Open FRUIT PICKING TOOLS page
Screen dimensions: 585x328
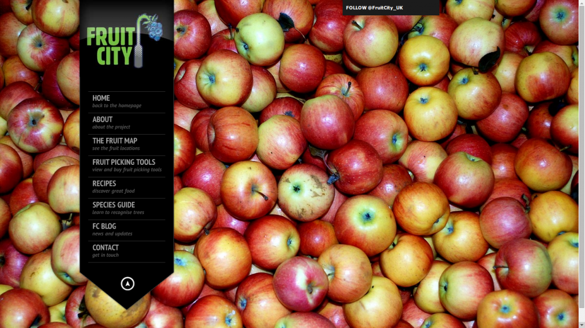(126, 166)
